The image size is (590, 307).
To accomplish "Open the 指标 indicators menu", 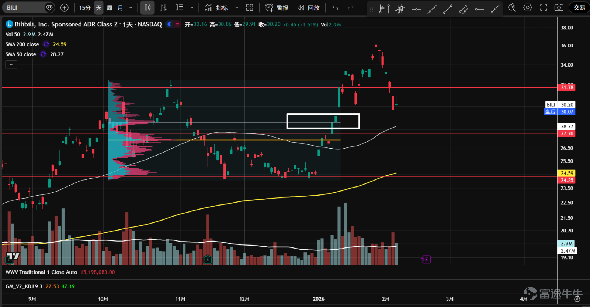I will (x=216, y=7).
